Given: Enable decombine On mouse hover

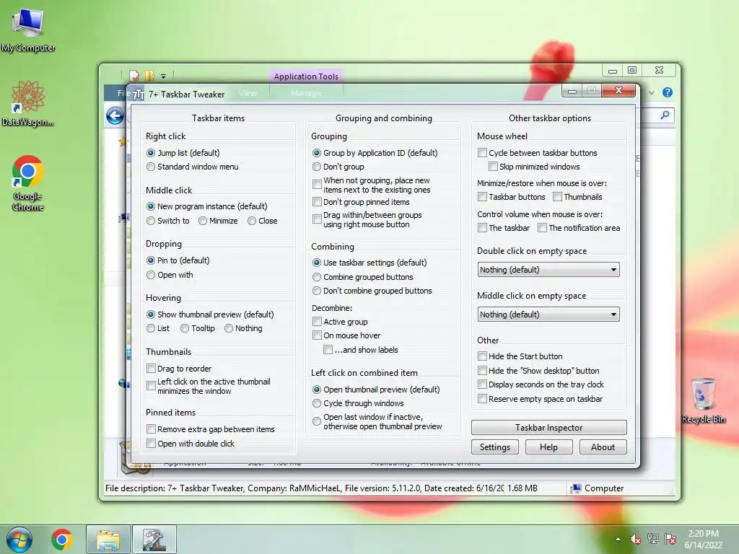Looking at the screenshot, I should click(346, 335).
